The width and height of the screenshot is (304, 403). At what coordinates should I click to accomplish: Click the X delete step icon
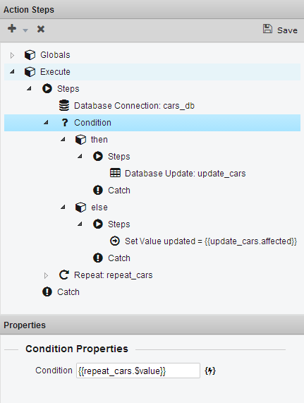tap(41, 29)
